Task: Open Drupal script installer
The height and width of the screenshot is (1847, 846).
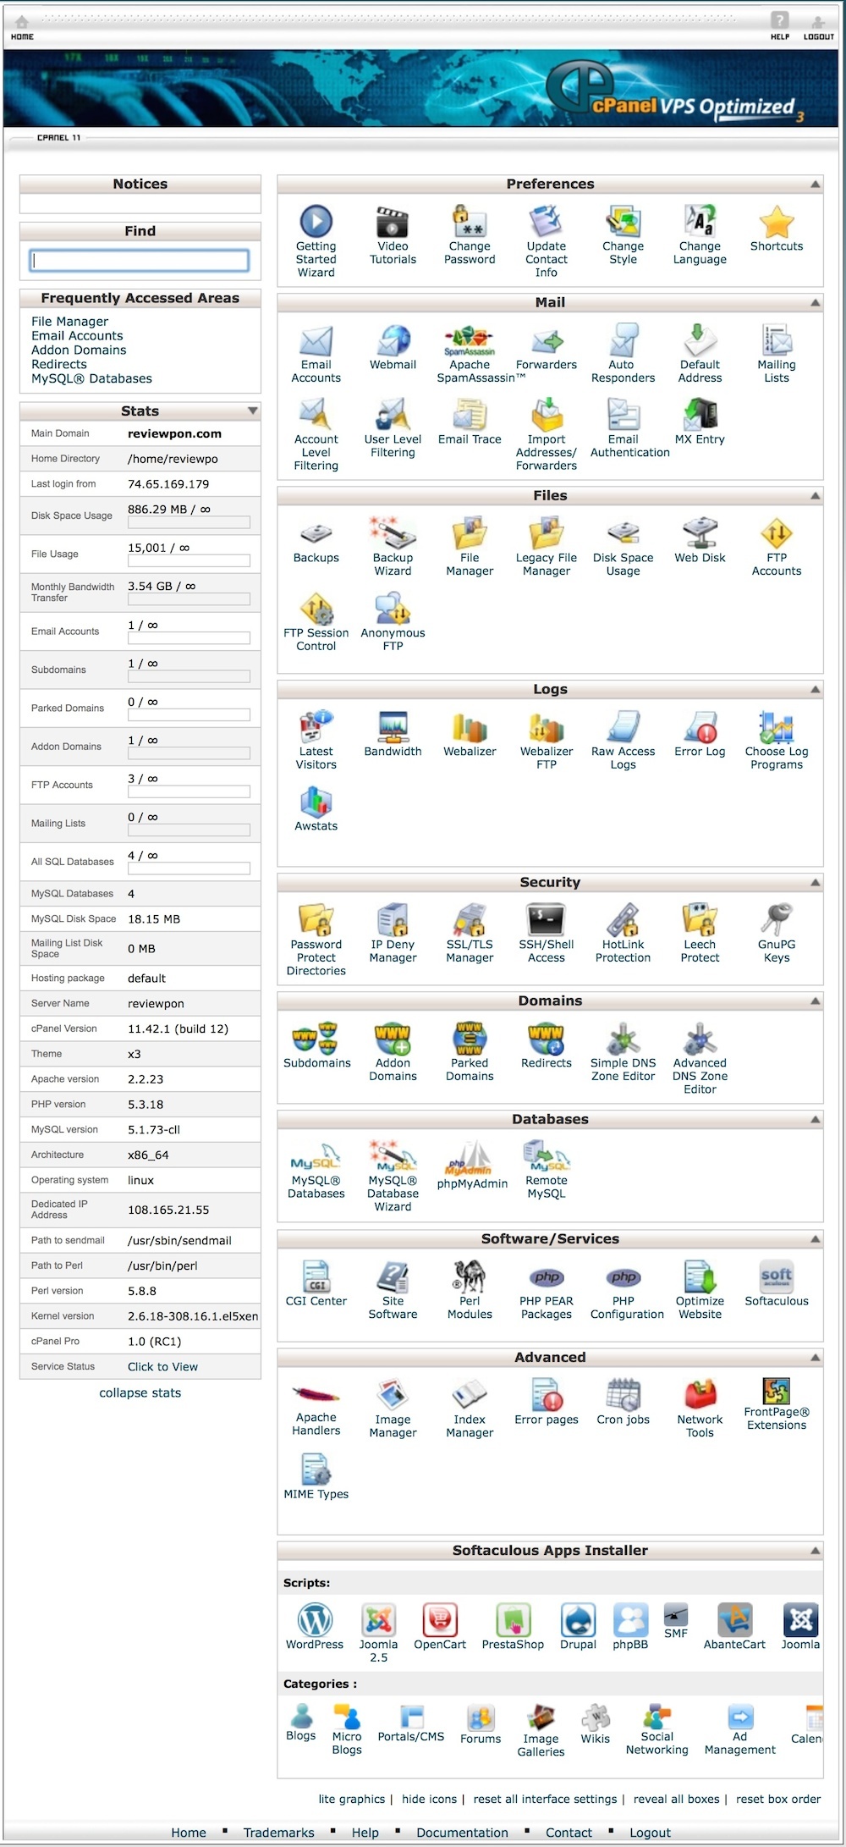Action: coord(579,1620)
